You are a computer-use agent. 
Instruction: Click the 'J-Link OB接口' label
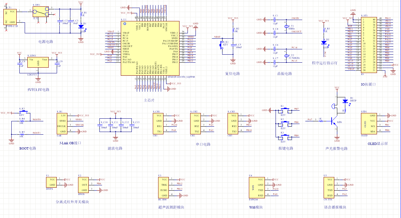[x=70, y=143]
